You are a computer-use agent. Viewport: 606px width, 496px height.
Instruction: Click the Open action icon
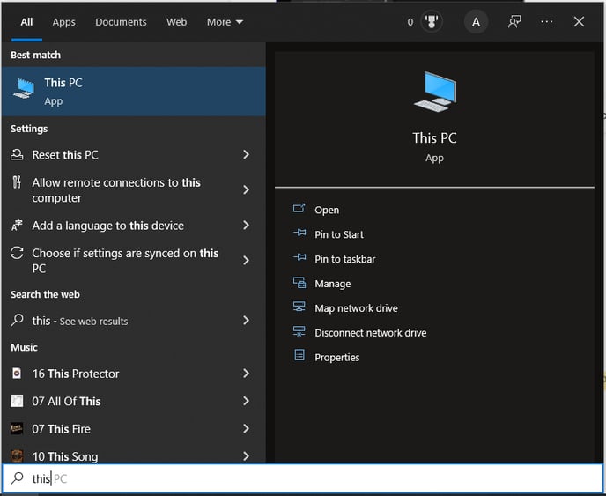(299, 209)
